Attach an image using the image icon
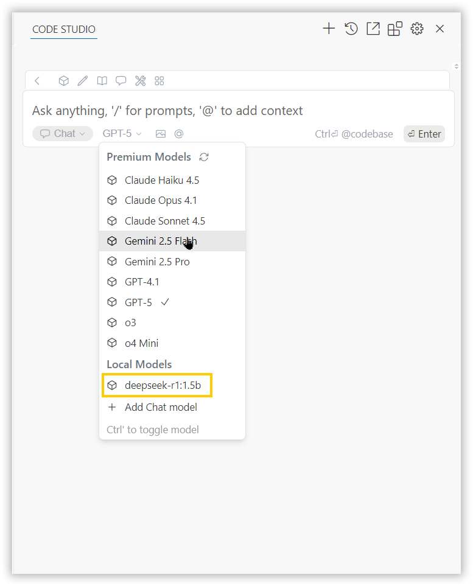Image resolution: width=473 pixels, height=586 pixels. click(x=159, y=133)
